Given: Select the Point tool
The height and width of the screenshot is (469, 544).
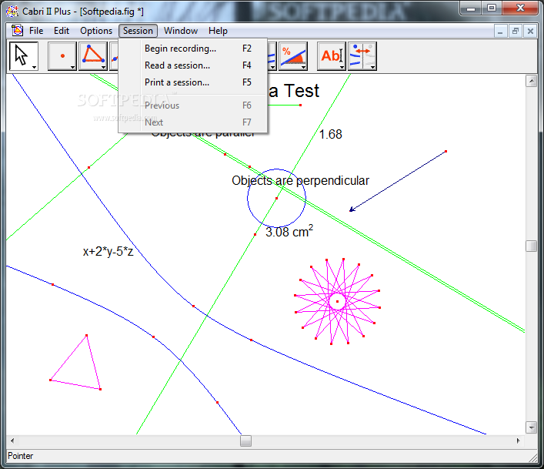Looking at the screenshot, I should pyautogui.click(x=62, y=56).
